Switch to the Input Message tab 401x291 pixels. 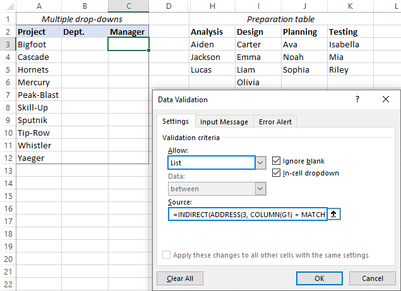pos(224,122)
